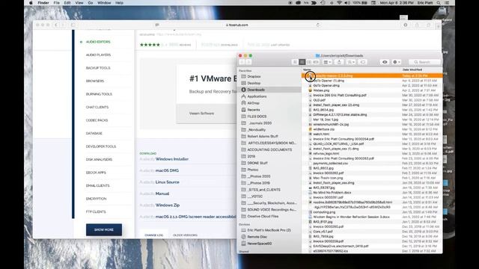Open the Finder Action gear dropdown
This screenshot has height=269, width=479.
[x=396, y=62]
